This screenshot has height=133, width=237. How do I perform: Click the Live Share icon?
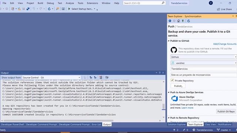pyautogui.click(x=218, y=9)
